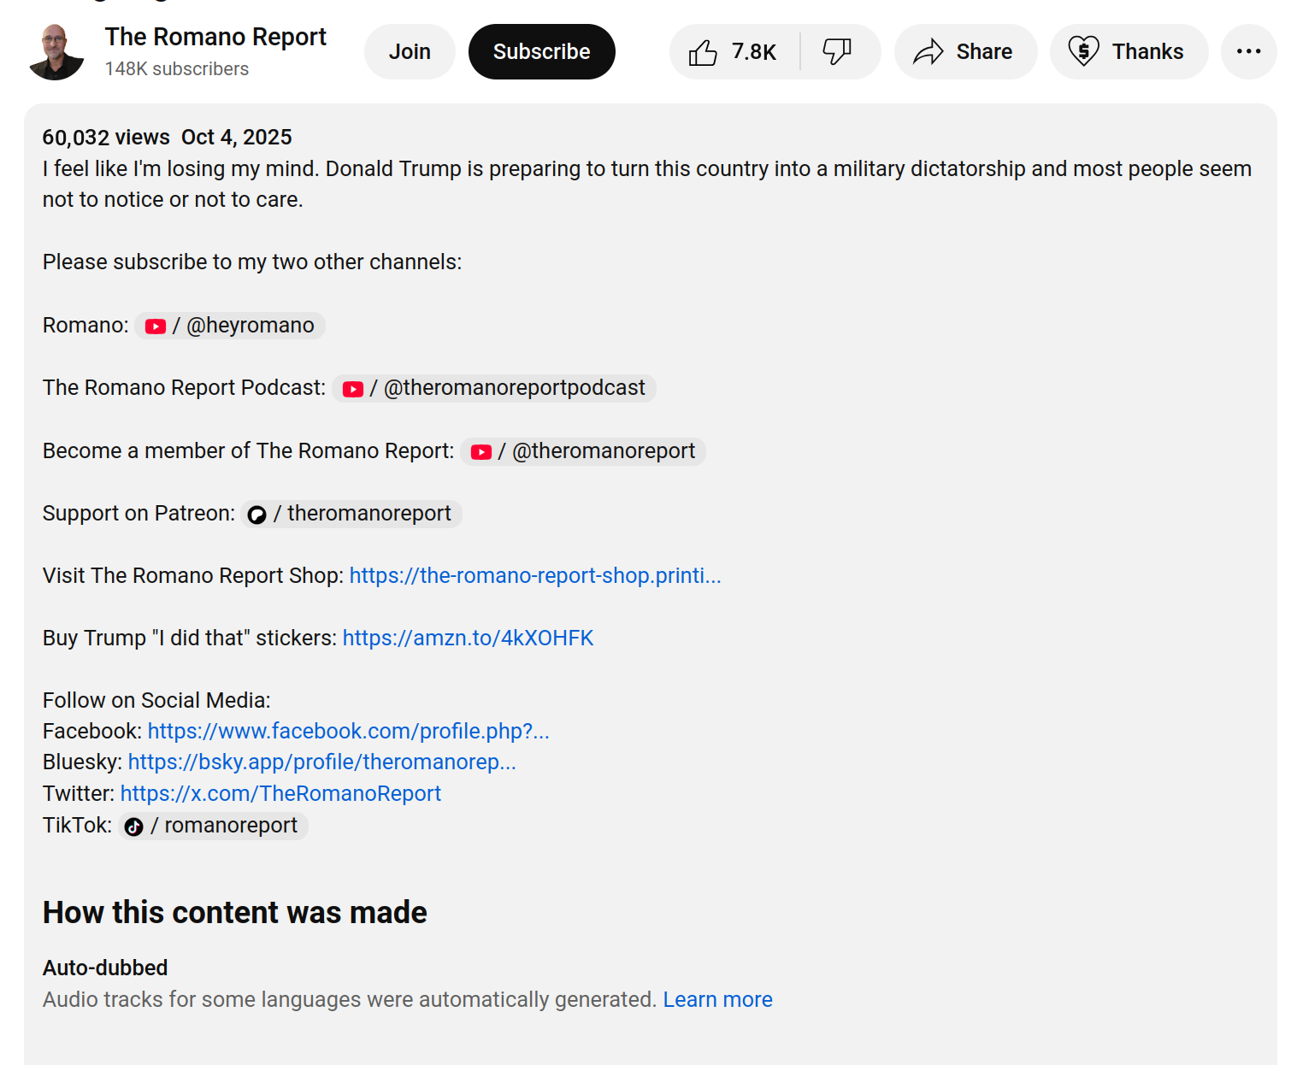Image resolution: width=1291 pixels, height=1065 pixels.
Task: Open the TikTok romanoreport link
Action: (214, 826)
